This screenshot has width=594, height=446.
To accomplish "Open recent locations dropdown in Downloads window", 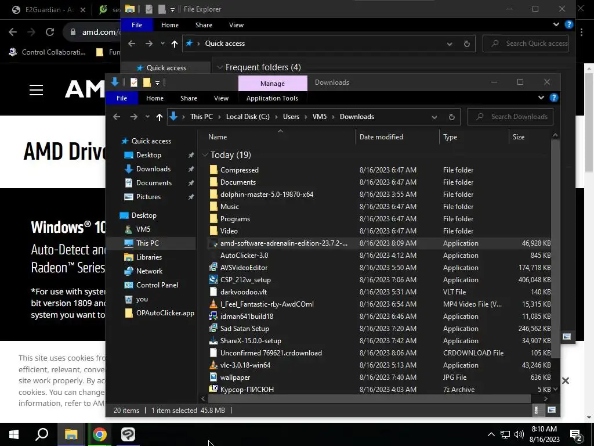I will 147,117.
